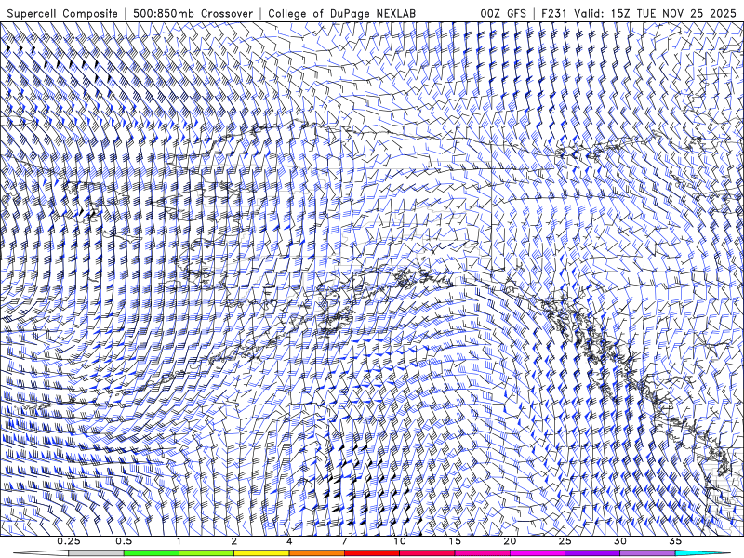Click the orange 4–7 legend swatch
The image size is (744, 558).
316,553
